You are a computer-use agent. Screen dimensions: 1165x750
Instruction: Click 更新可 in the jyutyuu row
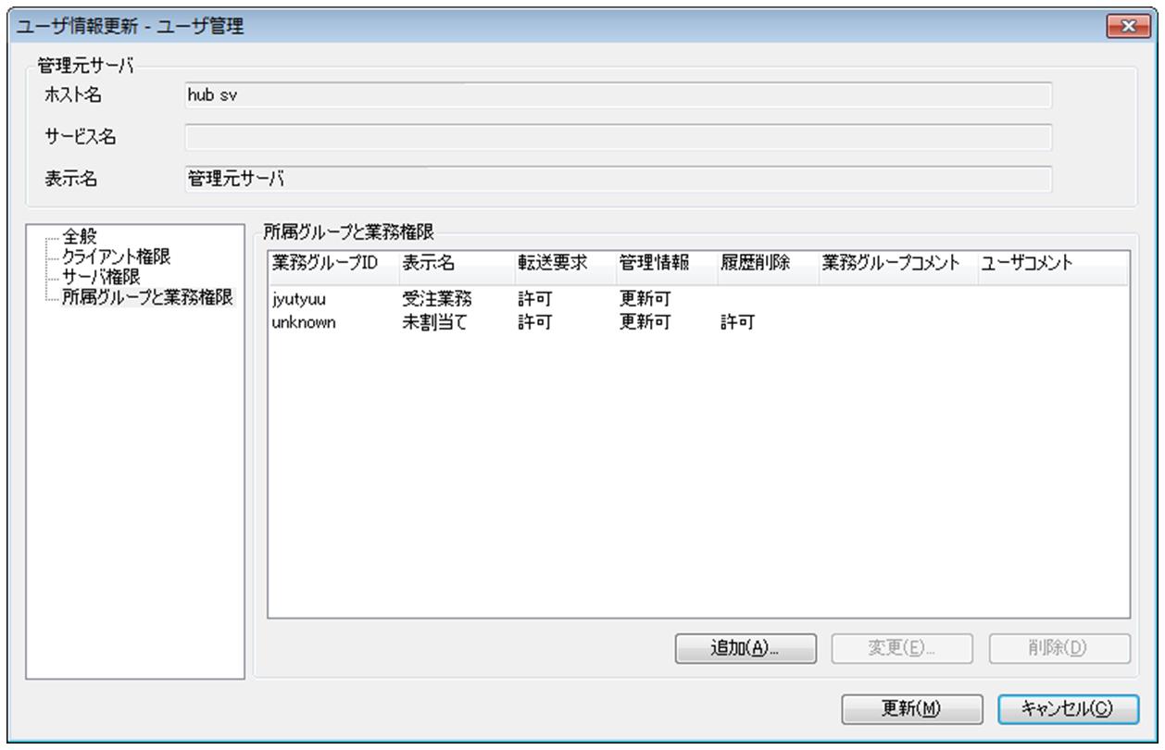tap(644, 298)
